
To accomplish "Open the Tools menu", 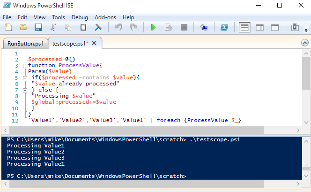I will tap(58, 17).
